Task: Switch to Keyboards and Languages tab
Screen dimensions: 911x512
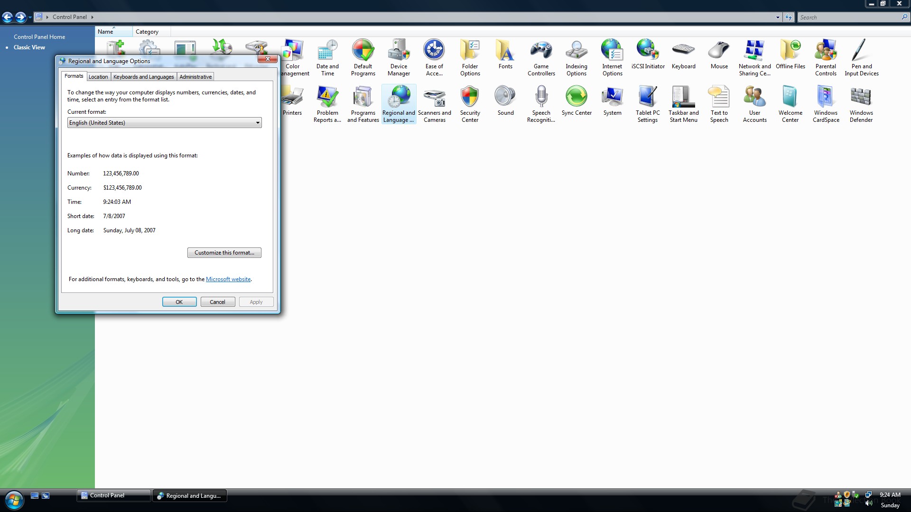Action: coord(143,77)
